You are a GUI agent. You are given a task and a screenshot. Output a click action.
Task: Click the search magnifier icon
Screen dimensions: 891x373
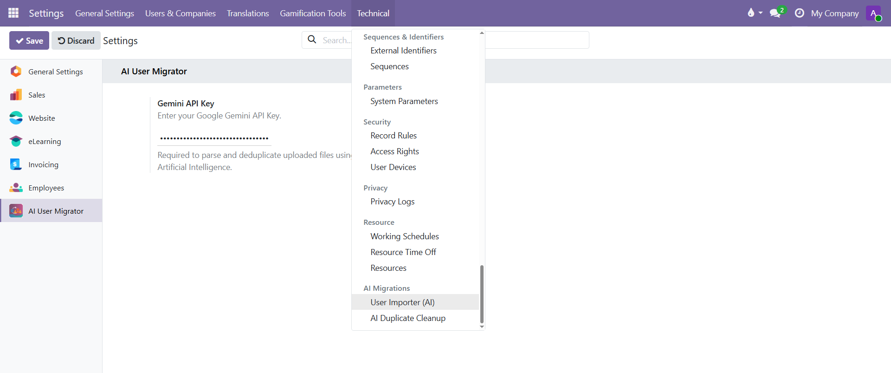tap(312, 40)
